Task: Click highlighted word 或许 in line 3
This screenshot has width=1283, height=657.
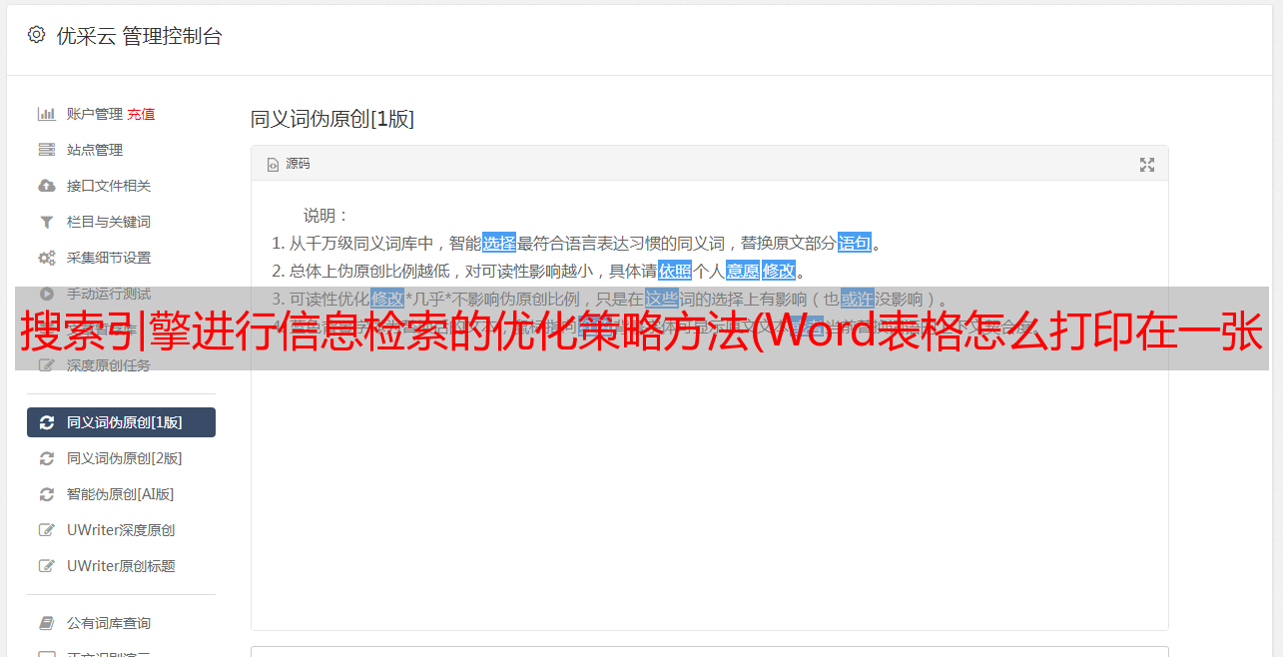Action: tap(858, 299)
